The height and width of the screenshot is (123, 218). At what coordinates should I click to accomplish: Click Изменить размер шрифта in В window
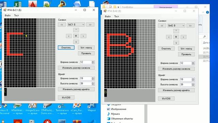[176, 90]
